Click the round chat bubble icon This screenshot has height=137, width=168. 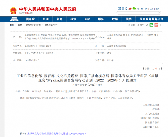click(123, 9)
